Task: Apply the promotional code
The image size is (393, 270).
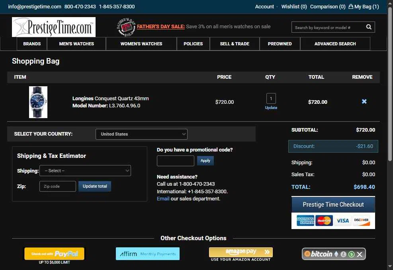Action: pos(205,161)
